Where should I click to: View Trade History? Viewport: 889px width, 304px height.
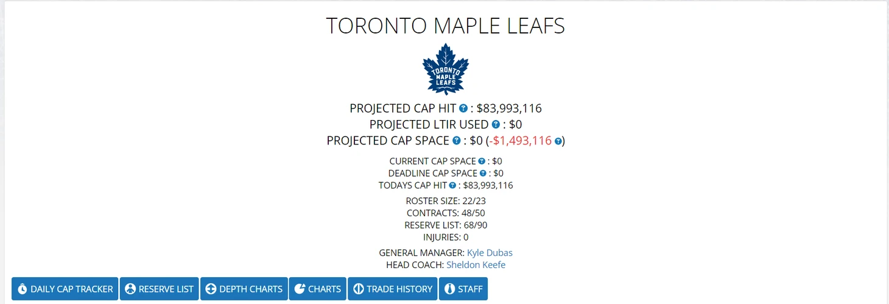pos(393,289)
